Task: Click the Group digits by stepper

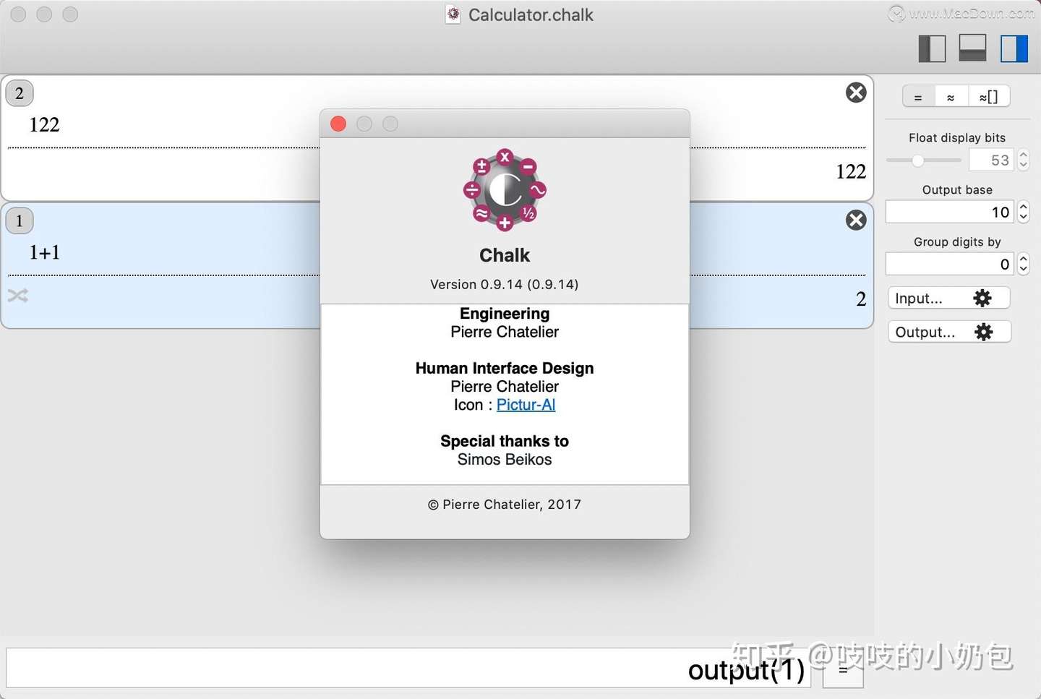Action: pyautogui.click(x=1023, y=264)
